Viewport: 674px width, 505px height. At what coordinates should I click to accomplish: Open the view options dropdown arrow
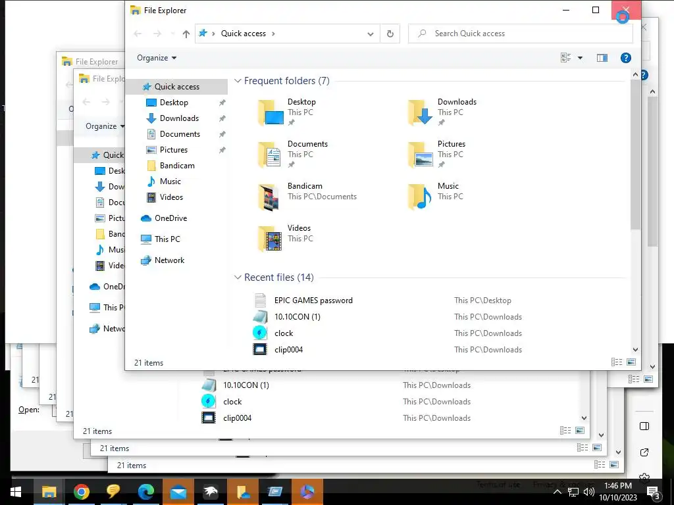[580, 58]
